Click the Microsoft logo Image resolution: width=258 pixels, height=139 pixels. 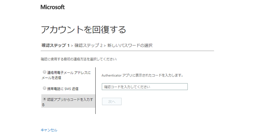[x=52, y=7]
